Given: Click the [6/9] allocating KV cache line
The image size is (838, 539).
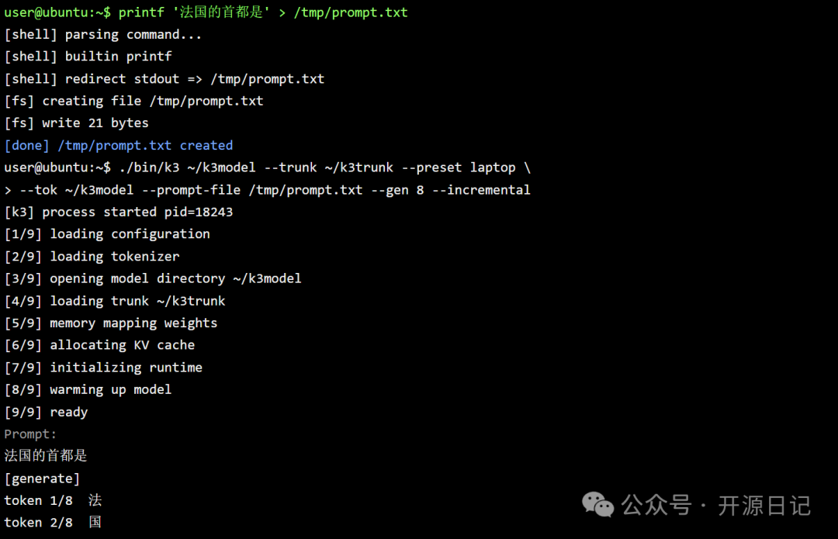Looking at the screenshot, I should pos(99,345).
